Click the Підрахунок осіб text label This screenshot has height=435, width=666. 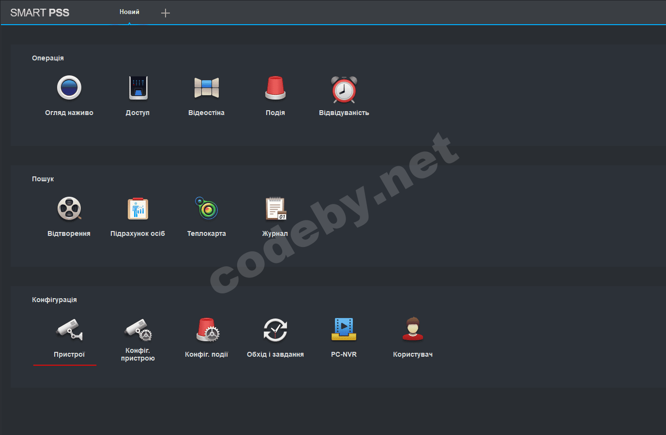click(138, 233)
